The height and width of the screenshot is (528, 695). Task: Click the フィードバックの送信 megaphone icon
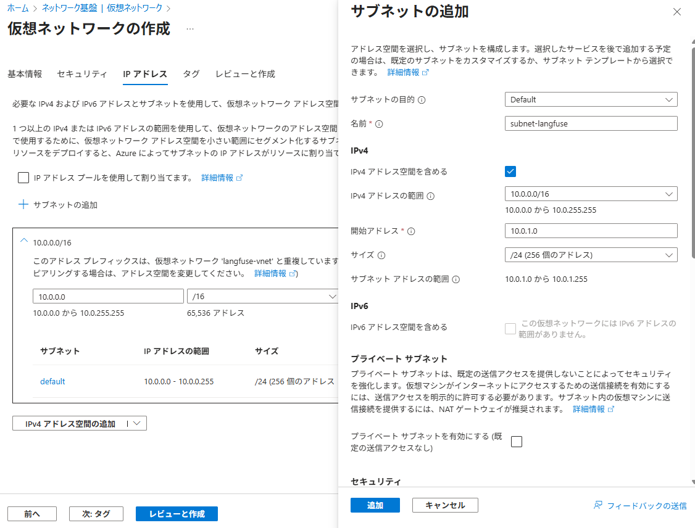(597, 505)
